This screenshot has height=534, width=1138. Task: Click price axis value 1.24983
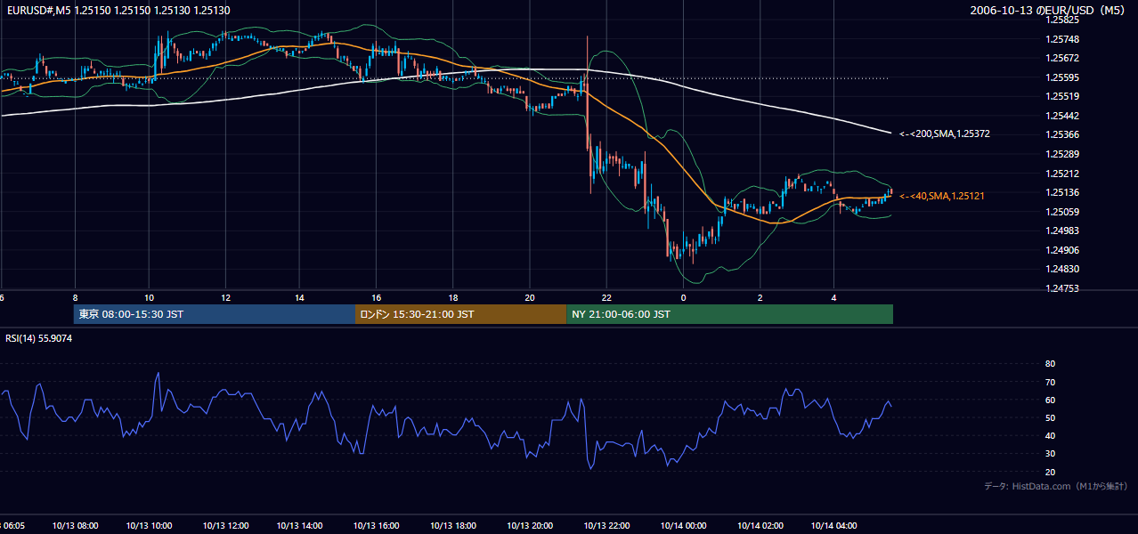[x=1061, y=231]
